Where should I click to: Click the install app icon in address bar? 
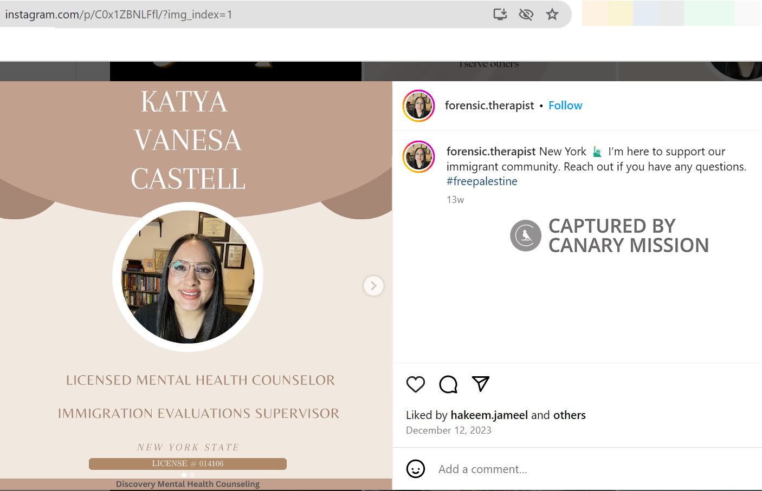(x=500, y=14)
